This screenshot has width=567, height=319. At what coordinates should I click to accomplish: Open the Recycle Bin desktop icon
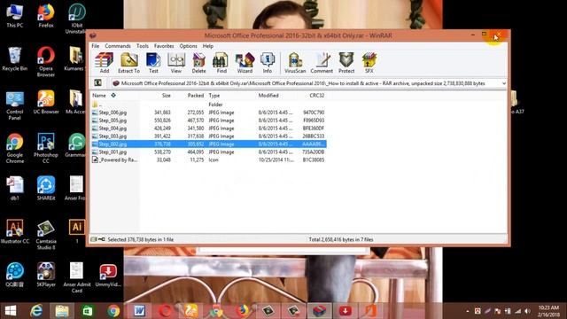coord(14,59)
